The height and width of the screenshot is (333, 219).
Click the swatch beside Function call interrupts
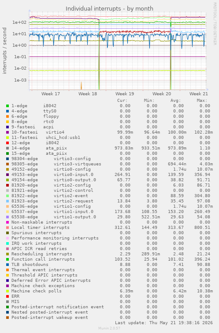point(7,259)
